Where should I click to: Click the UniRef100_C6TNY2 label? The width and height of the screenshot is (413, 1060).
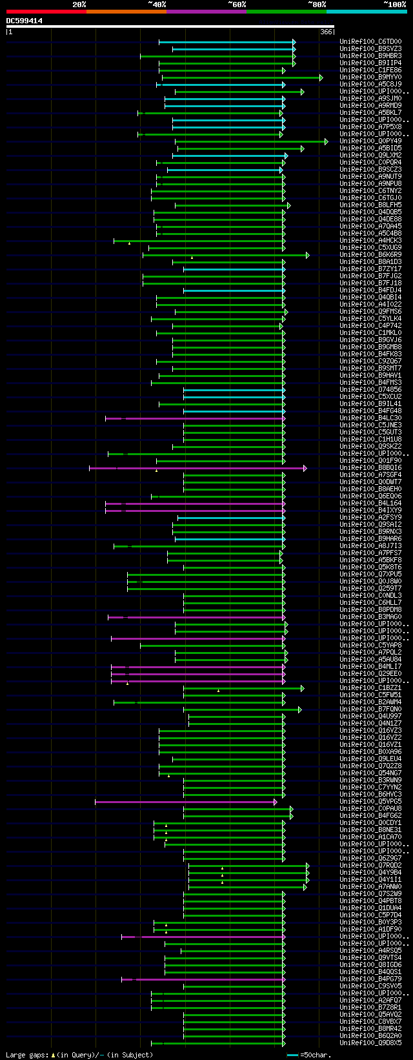coord(370,191)
